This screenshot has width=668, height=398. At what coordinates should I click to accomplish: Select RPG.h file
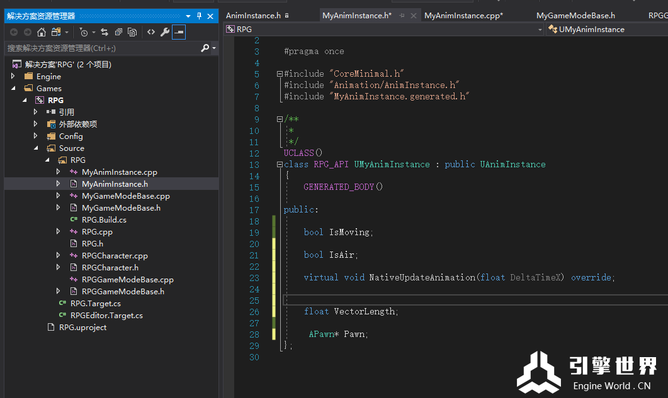tap(93, 243)
